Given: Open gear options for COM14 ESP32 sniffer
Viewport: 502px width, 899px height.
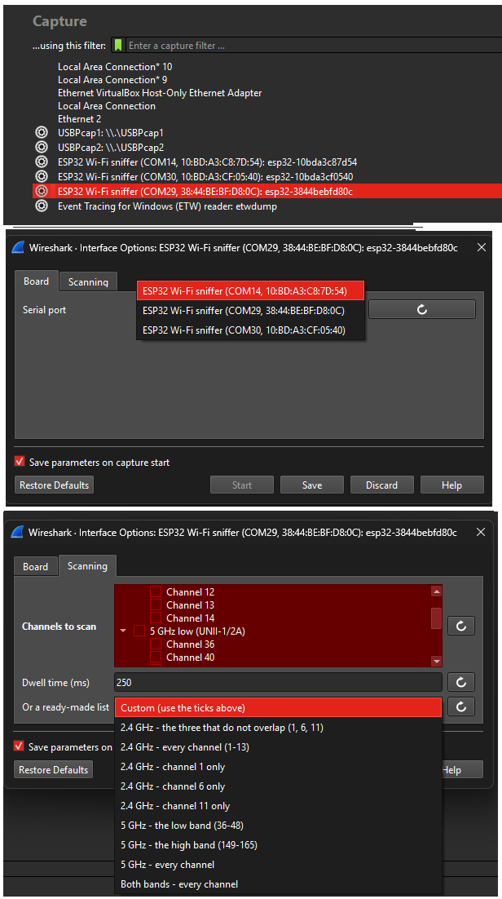Looking at the screenshot, I should pyautogui.click(x=42, y=162).
